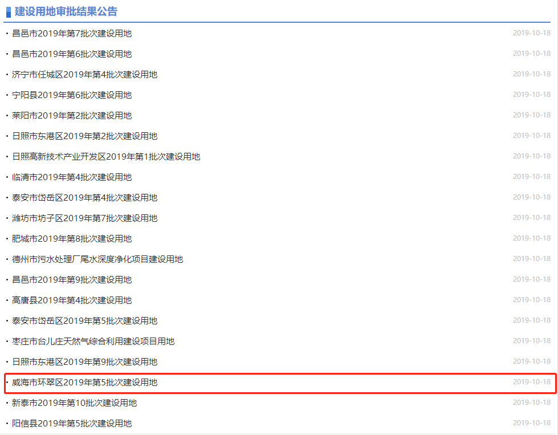Image resolution: width=558 pixels, height=435 pixels.
Task: Open 昌邑市2019年第6批次建设用地 announcement
Action: coord(72,54)
